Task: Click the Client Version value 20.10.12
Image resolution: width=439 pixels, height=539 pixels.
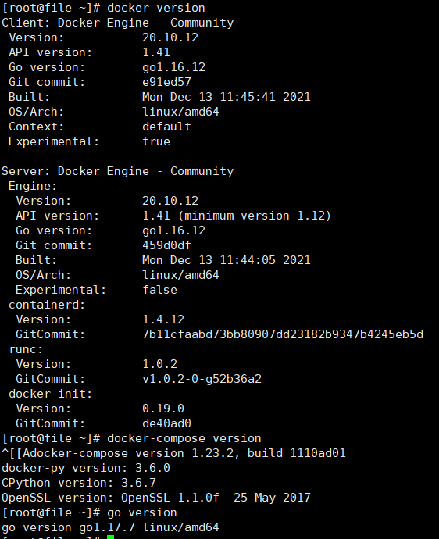Action: point(170,37)
